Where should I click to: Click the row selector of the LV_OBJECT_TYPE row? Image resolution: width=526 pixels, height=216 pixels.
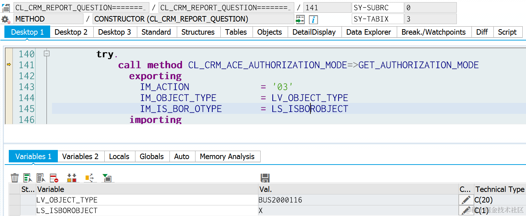click(x=15, y=200)
